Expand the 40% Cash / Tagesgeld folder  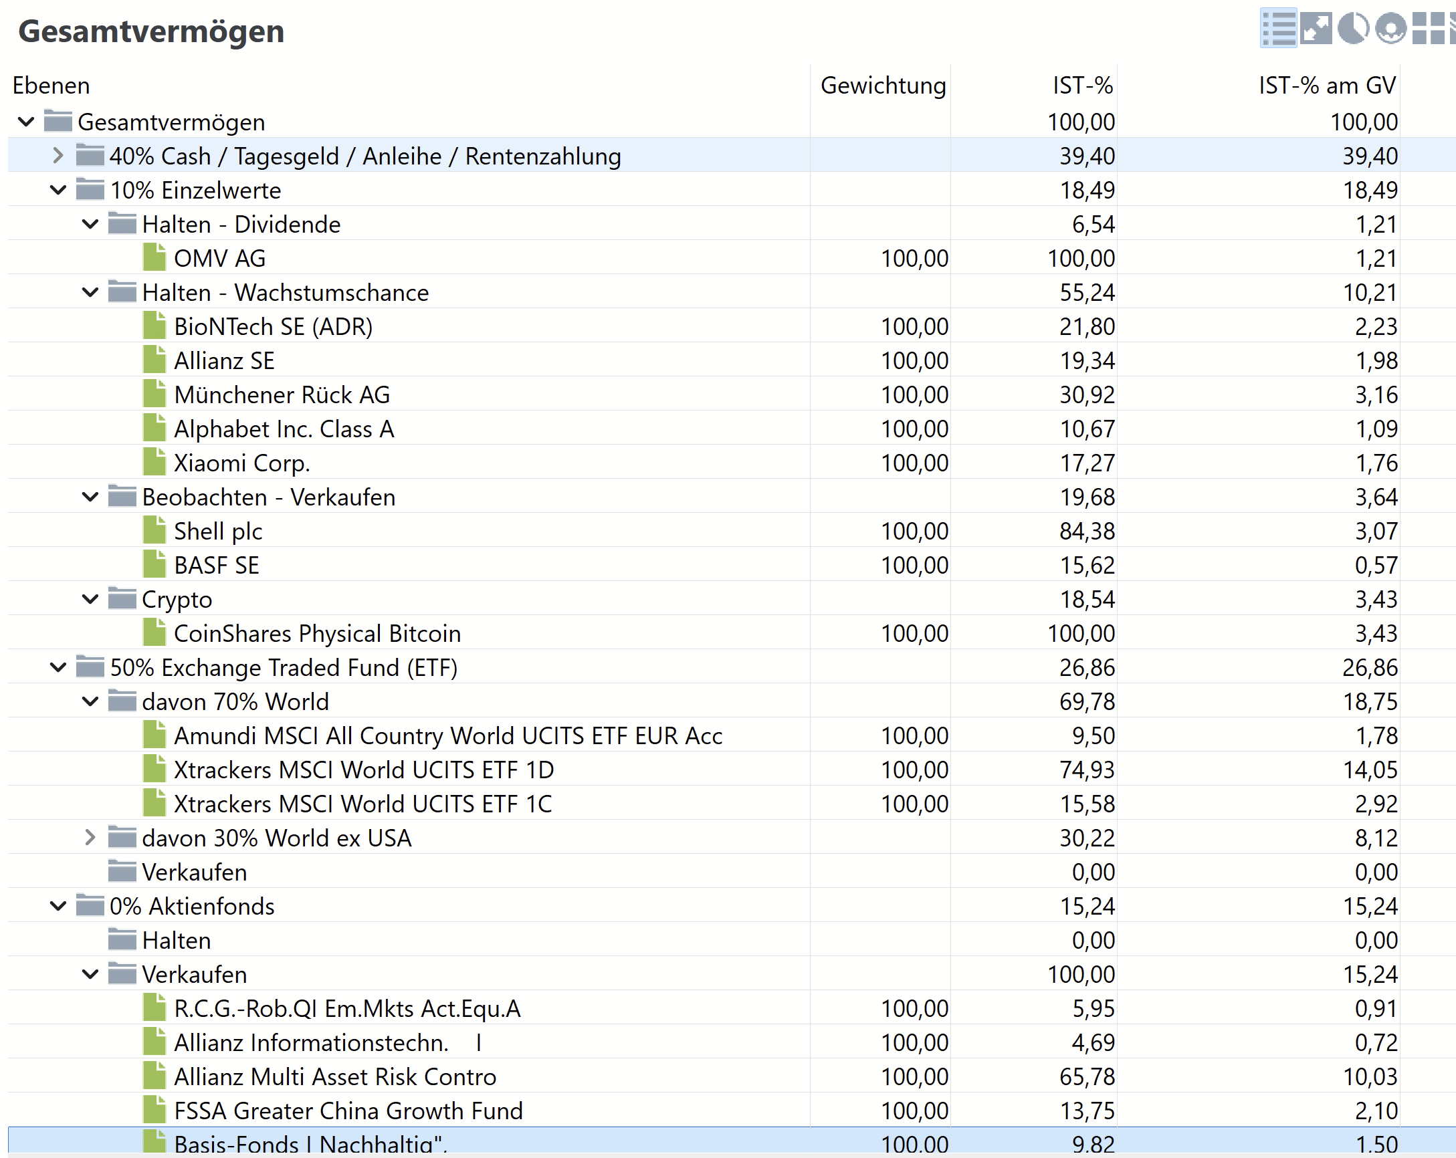pyautogui.click(x=58, y=155)
